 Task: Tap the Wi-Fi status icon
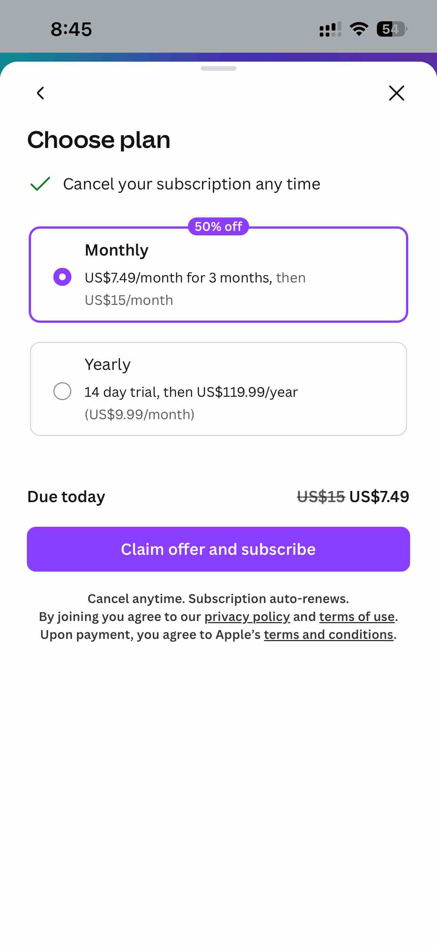coord(359,29)
